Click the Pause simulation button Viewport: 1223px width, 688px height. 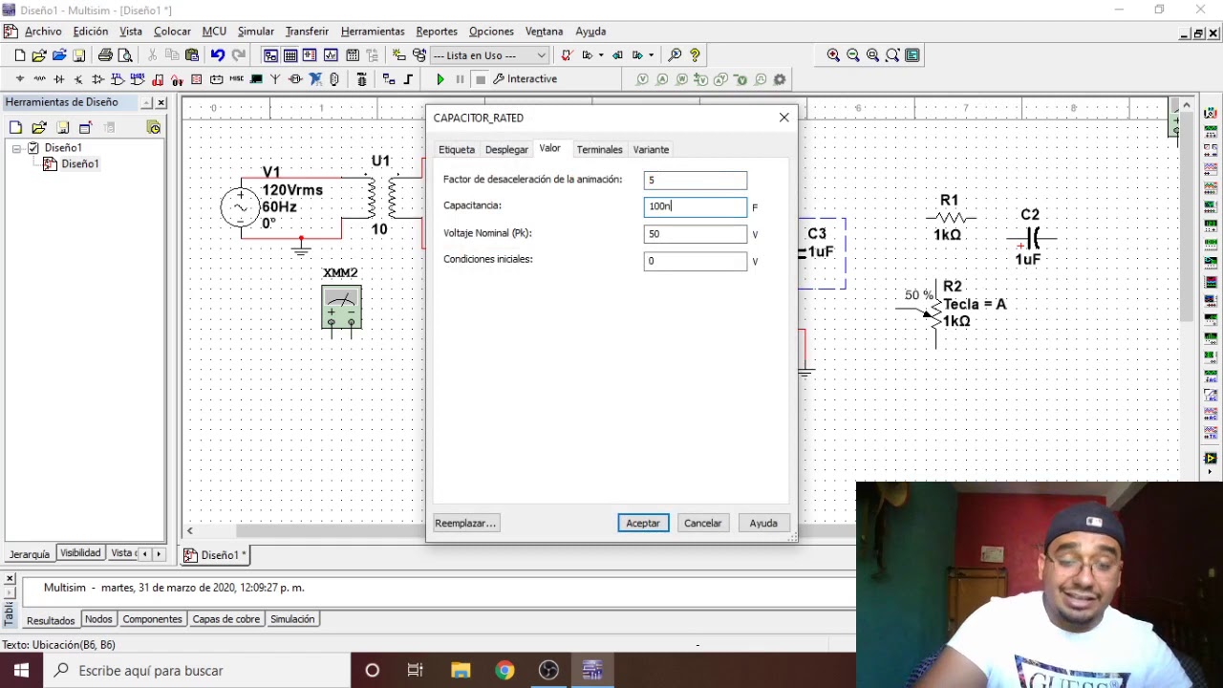coord(460,79)
